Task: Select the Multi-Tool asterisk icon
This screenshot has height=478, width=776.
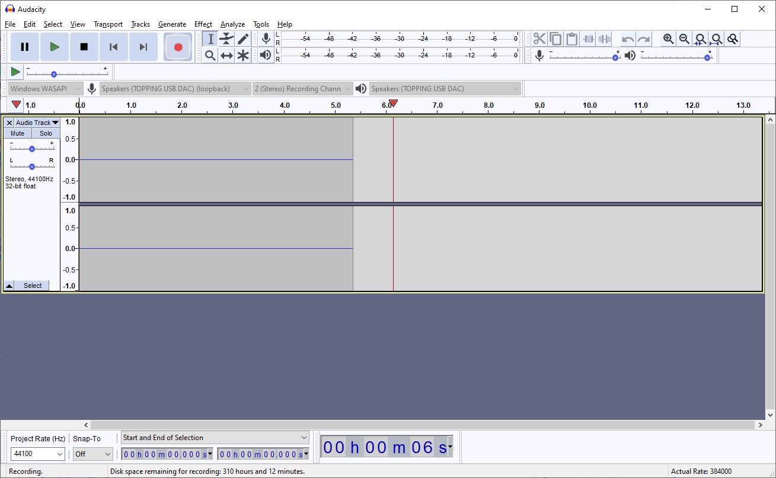Action: (243, 56)
